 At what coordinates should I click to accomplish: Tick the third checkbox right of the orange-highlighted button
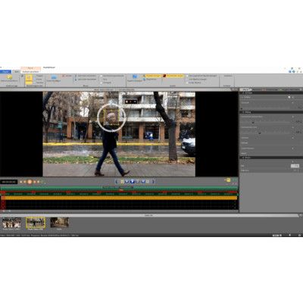[187, 83]
